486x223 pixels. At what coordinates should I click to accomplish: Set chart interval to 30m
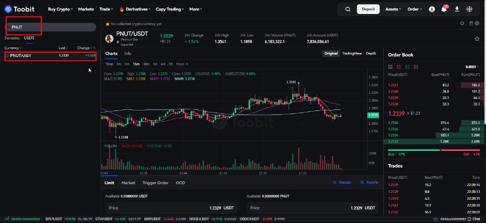(146, 64)
